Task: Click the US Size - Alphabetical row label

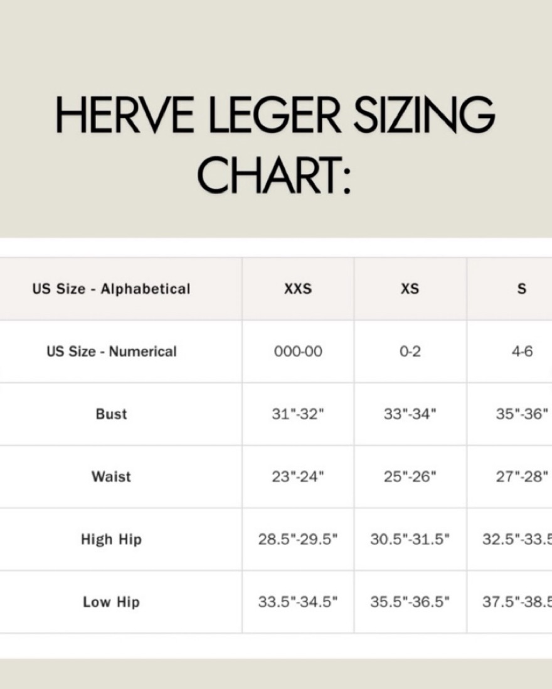Action: tap(111, 289)
